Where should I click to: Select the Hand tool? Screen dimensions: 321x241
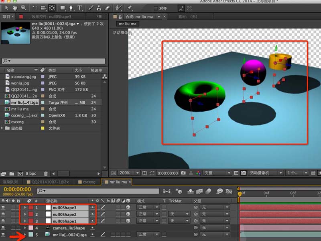click(x=15, y=8)
